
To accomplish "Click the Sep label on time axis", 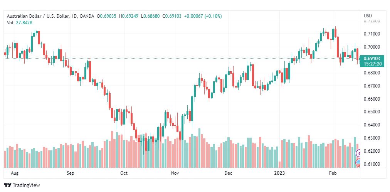I will (70, 173).
